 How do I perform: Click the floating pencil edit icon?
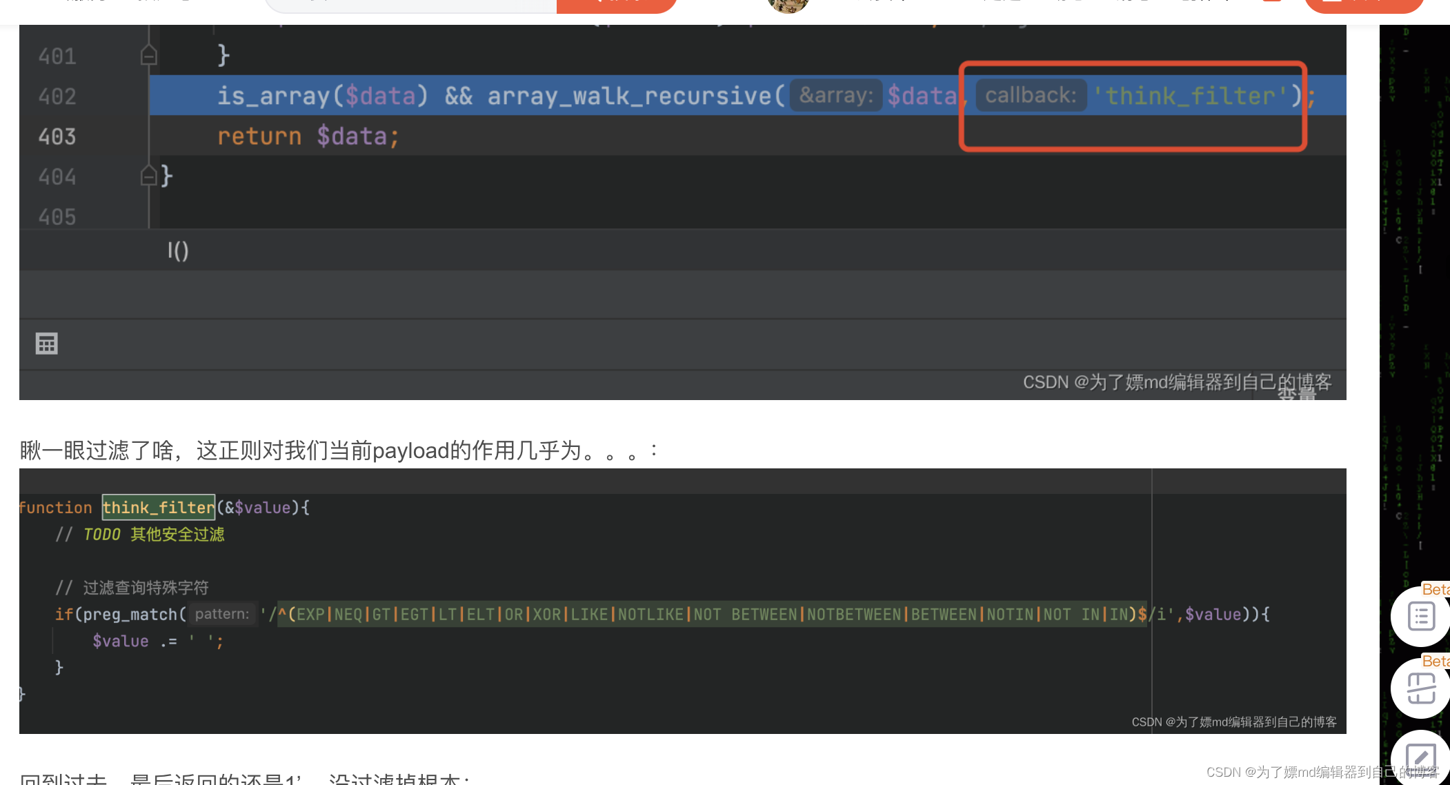coord(1421,757)
